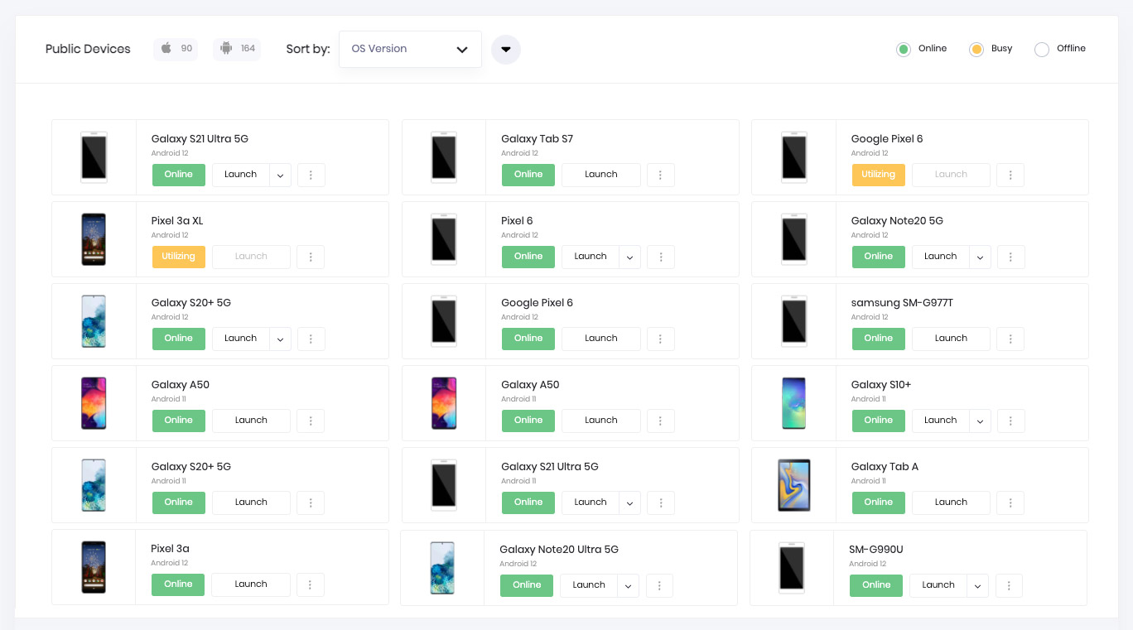Viewport: 1133px width, 630px height.
Task: Expand Launch arrow for Android 12 Galaxy S20+ 5G
Action: point(280,339)
